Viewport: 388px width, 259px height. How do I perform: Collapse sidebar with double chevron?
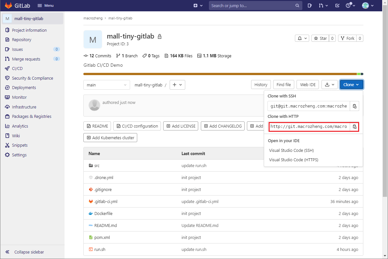[25, 252]
